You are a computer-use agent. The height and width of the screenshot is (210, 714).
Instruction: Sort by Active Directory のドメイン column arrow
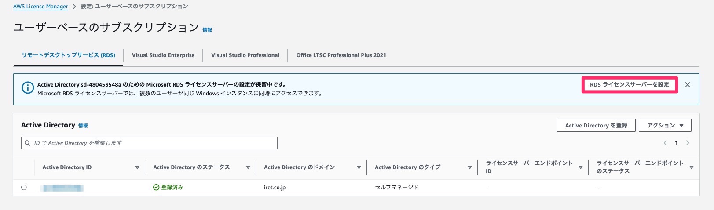(359, 167)
